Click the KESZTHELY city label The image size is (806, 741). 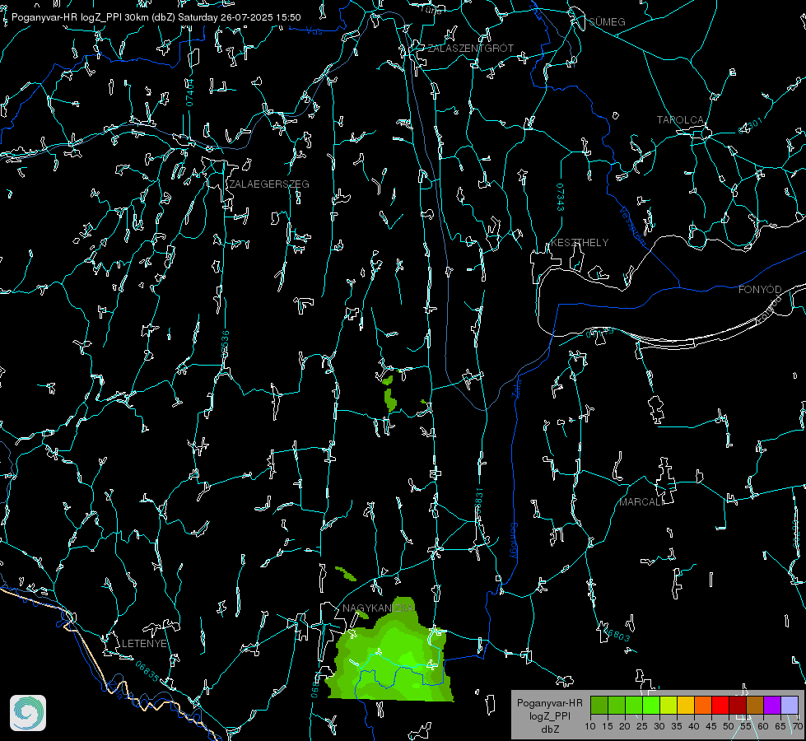pos(580,243)
